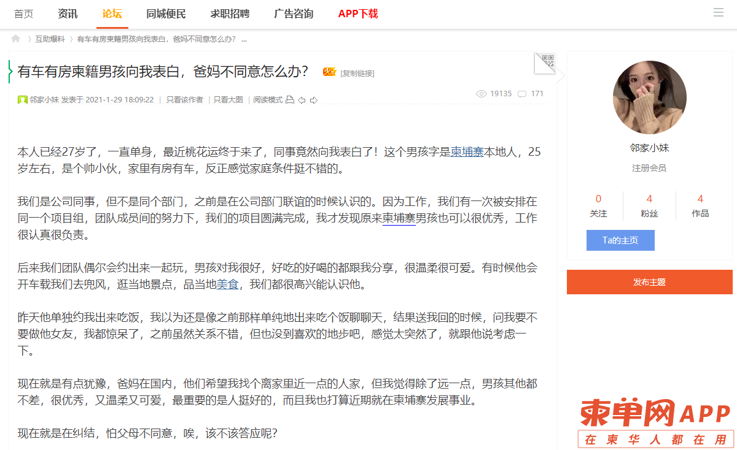The width and height of the screenshot is (737, 450).
Task: Click the thread headline 有车有房柬籍男孩向我表白
Action: [x=163, y=71]
